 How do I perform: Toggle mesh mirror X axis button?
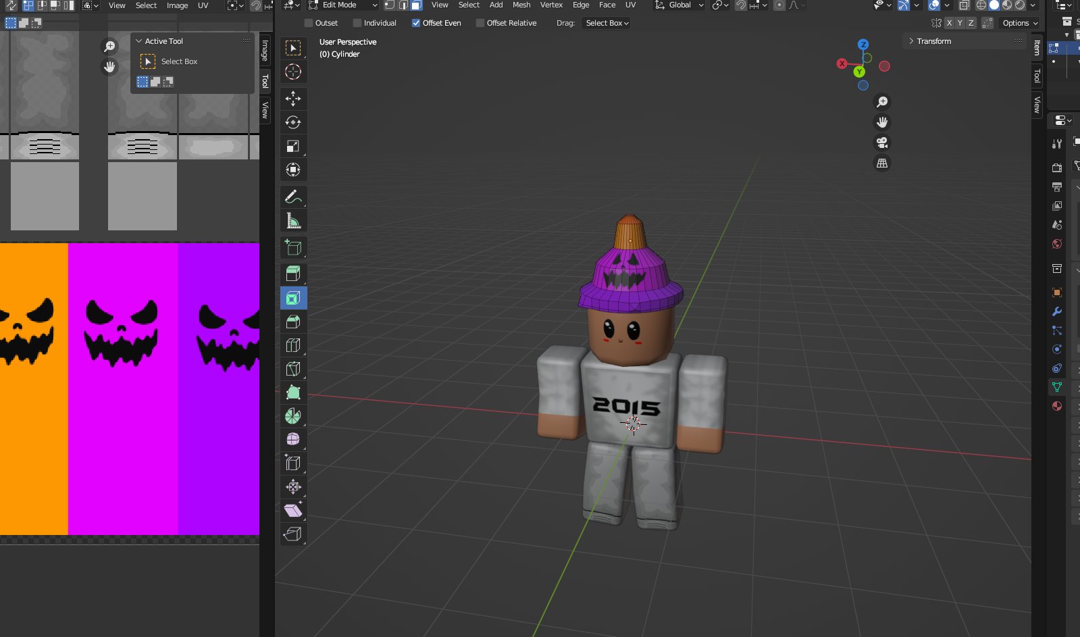click(949, 23)
